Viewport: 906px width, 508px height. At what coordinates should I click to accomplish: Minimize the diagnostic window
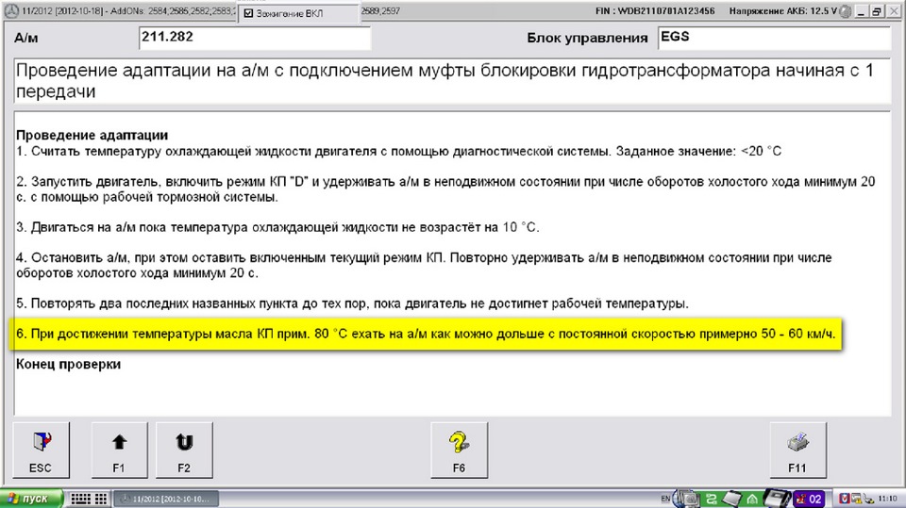pos(861,11)
